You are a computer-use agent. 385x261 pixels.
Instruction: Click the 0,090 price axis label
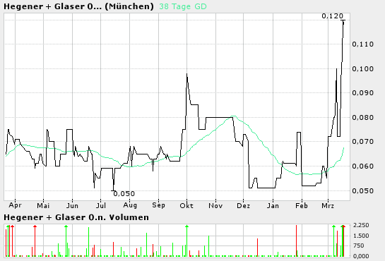[x=362, y=92]
